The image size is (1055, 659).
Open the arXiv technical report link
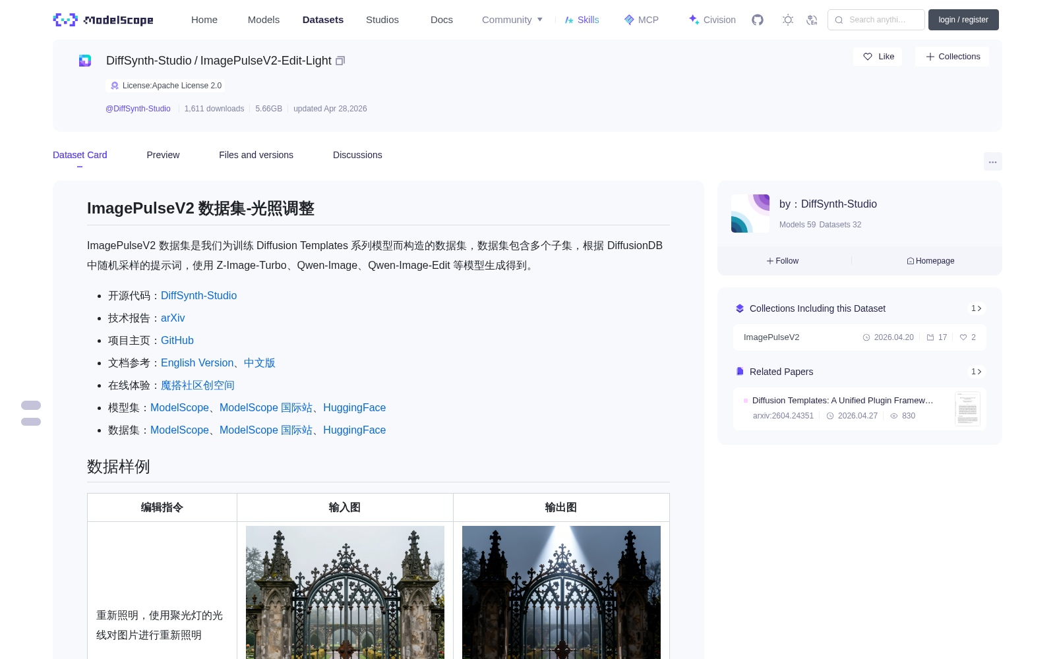coord(173,318)
